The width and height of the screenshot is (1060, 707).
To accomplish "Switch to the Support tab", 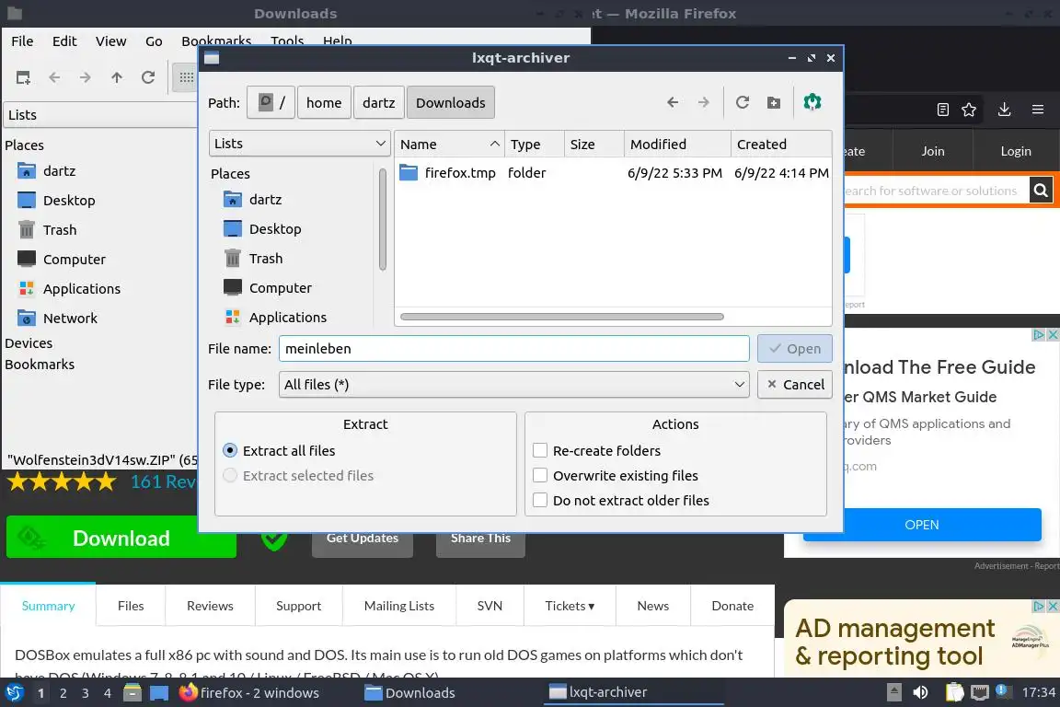I will tap(298, 606).
